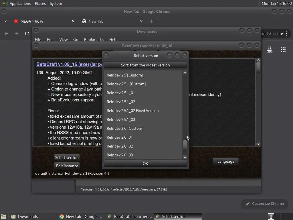Select ReIndev 2.5.1 [Custom]

click(x=143, y=84)
